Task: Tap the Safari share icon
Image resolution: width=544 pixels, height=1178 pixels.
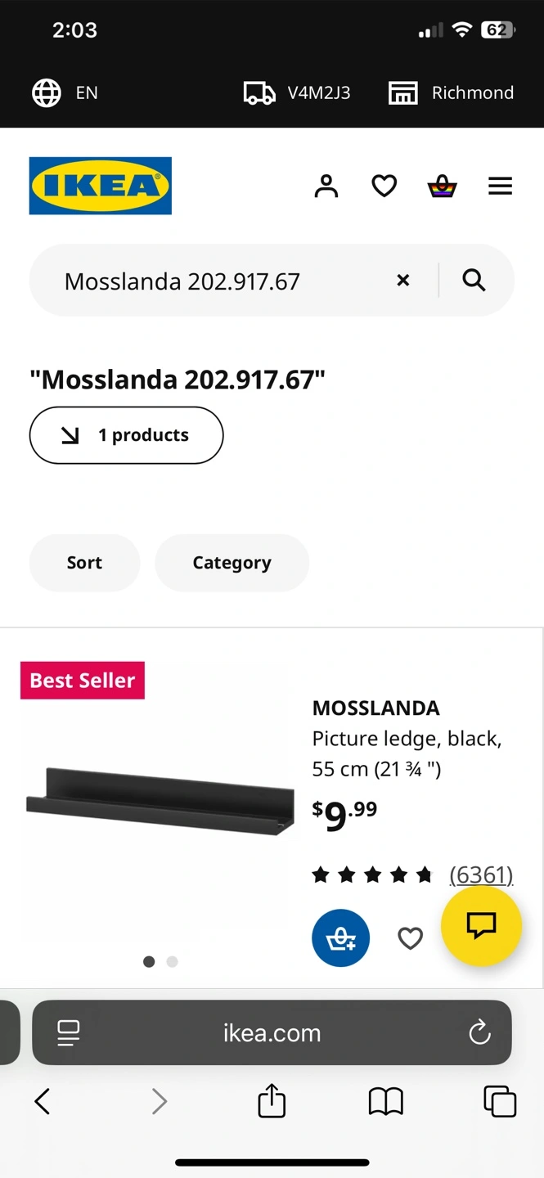Action: (272, 1101)
